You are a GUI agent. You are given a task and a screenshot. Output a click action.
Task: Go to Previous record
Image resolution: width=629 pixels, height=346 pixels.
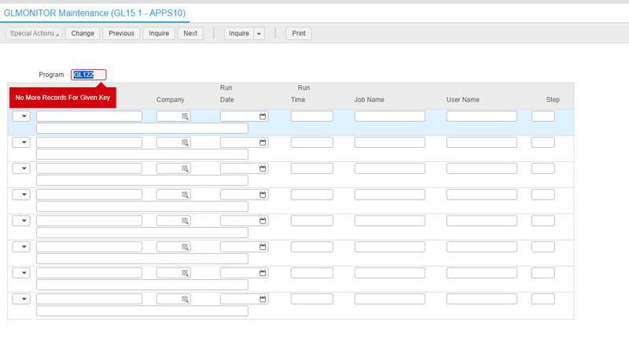(122, 33)
